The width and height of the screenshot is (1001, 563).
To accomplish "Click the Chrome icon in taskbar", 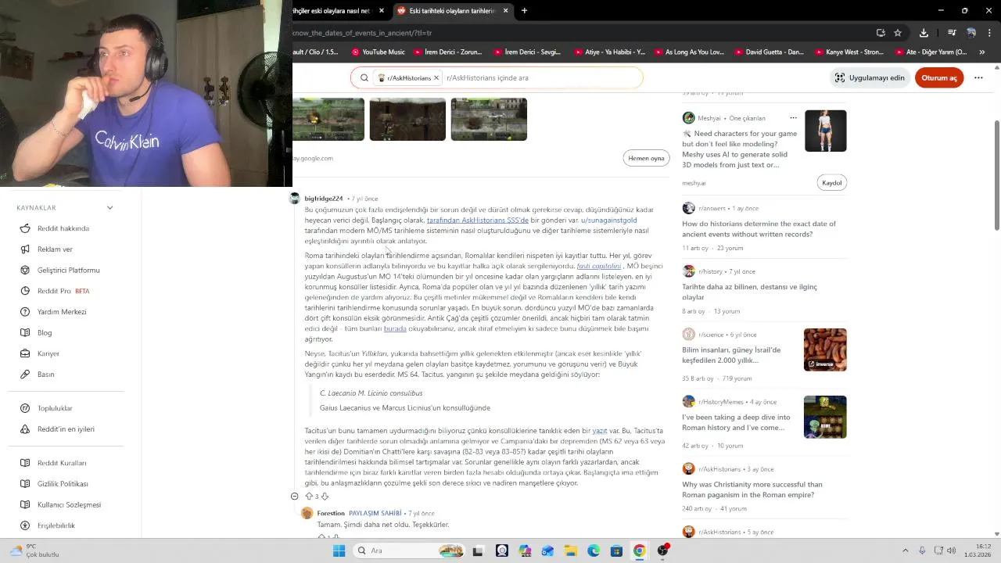I will click(639, 550).
